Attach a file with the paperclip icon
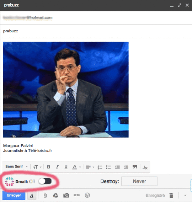This screenshot has width=192, height=202. 45,195
